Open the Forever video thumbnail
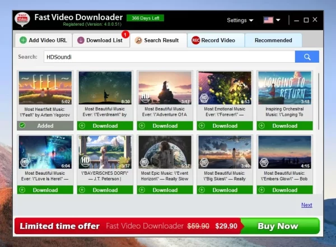The width and height of the screenshot is (336, 247). (x=225, y=88)
